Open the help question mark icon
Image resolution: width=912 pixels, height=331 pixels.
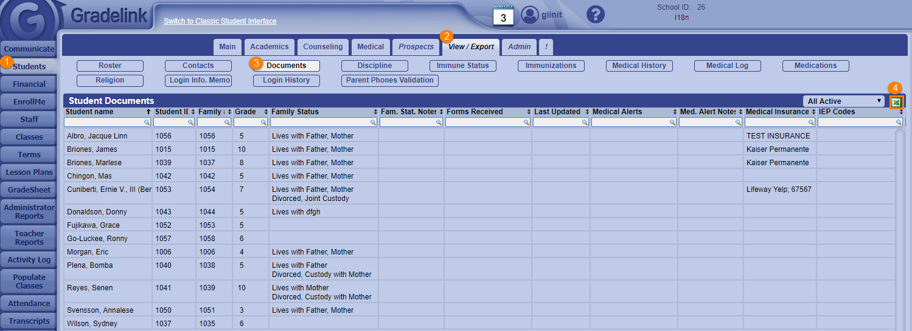[595, 15]
